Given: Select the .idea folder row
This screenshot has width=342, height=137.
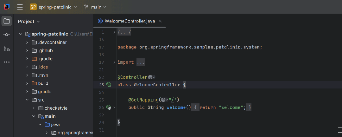Looking at the screenshot, I should [54, 67].
